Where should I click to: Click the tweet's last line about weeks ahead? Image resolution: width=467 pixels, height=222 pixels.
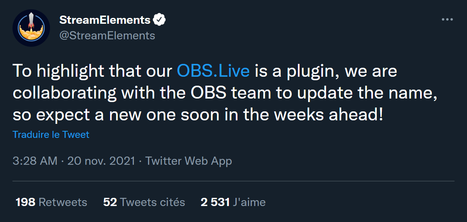[198, 115]
